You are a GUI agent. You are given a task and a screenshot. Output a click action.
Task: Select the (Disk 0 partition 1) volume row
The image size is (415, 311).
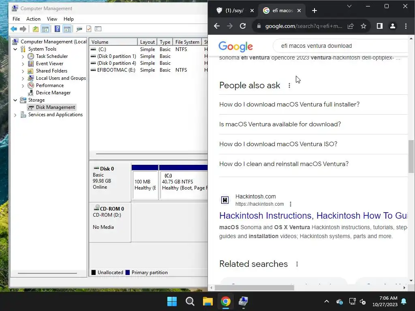coord(148,56)
